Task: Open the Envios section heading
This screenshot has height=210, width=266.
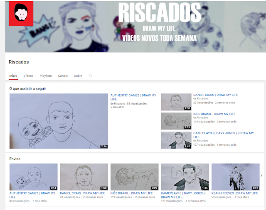Action: point(15,159)
